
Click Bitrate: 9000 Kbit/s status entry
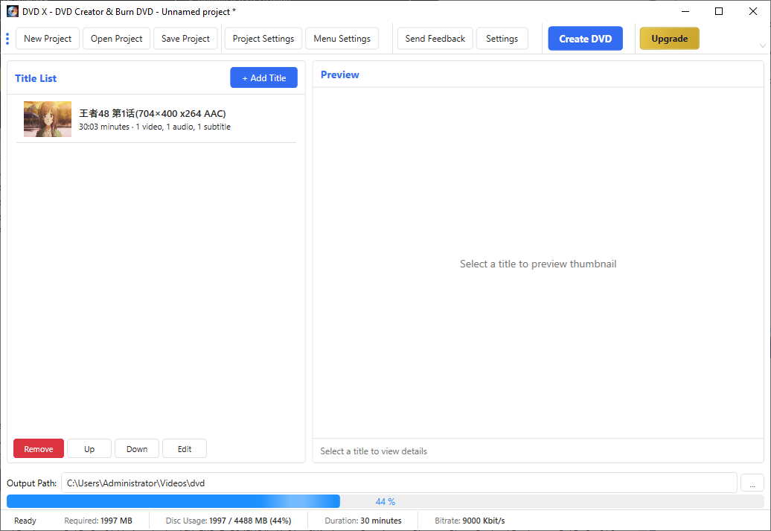tap(470, 521)
